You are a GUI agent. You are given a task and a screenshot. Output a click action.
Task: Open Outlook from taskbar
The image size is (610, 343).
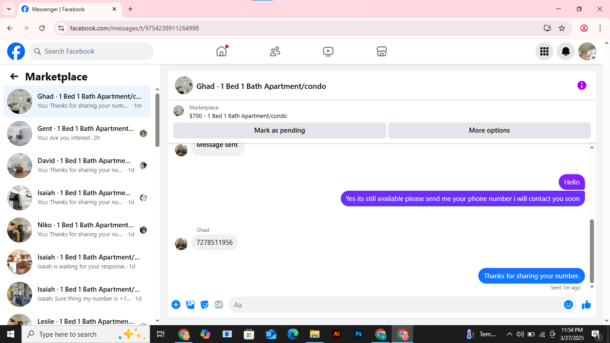[271, 334]
